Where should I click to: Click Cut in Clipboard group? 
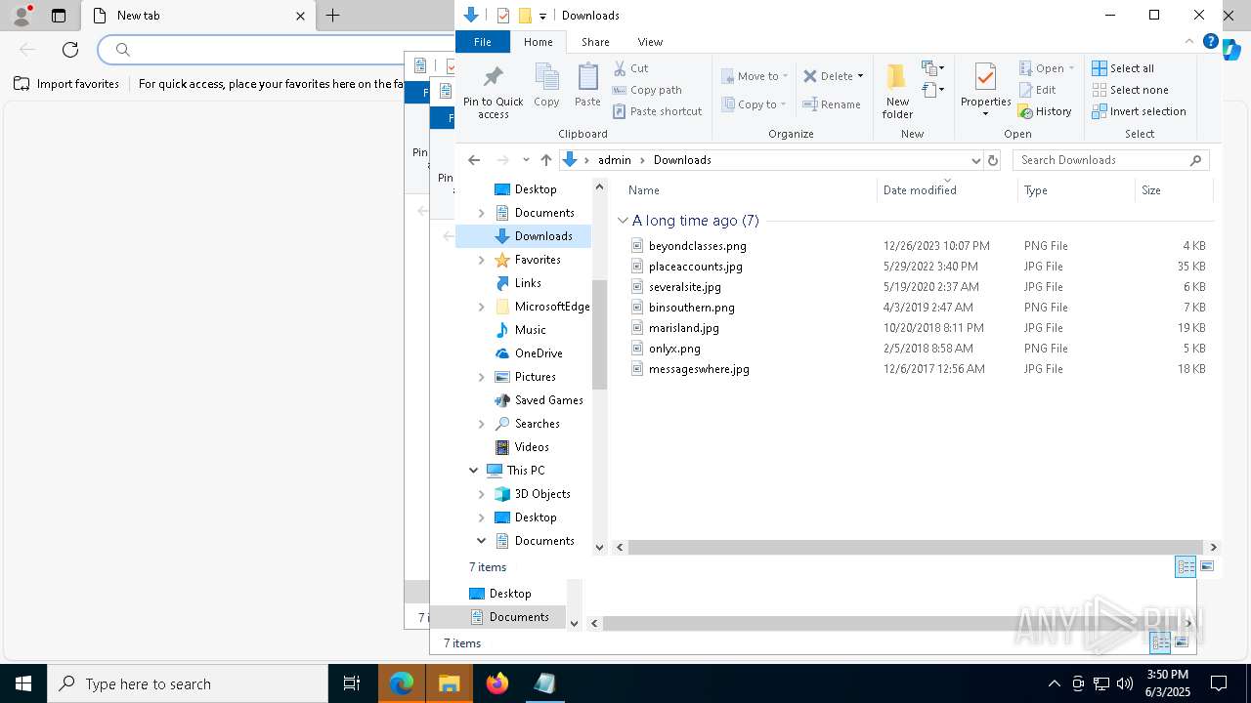[x=630, y=68]
